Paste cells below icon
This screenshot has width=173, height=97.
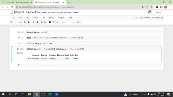pyautogui.click(x=29, y=22)
